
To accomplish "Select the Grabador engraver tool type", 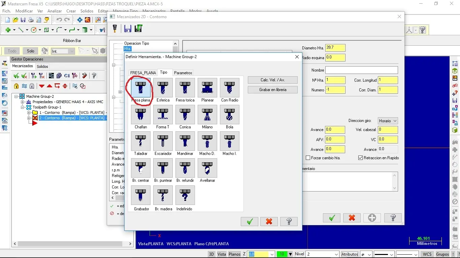I will [x=141, y=195].
